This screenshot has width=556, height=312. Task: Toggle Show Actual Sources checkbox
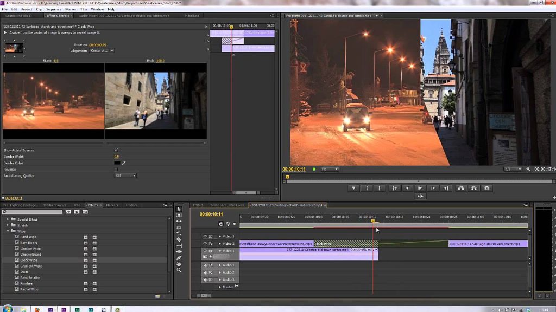point(116,149)
